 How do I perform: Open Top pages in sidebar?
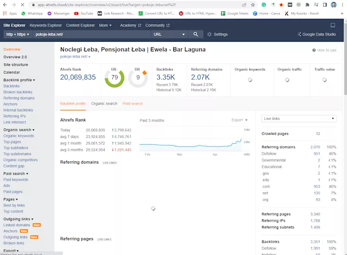pyautogui.click(x=12, y=142)
